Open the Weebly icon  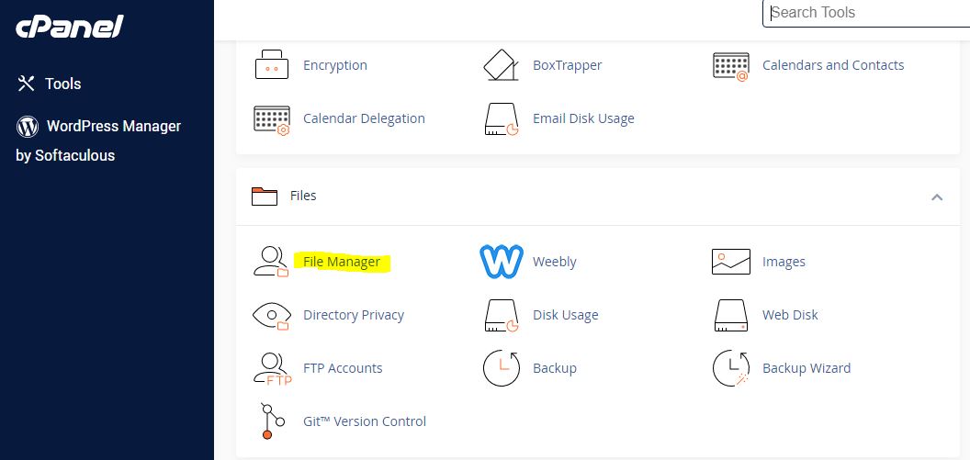(501, 262)
